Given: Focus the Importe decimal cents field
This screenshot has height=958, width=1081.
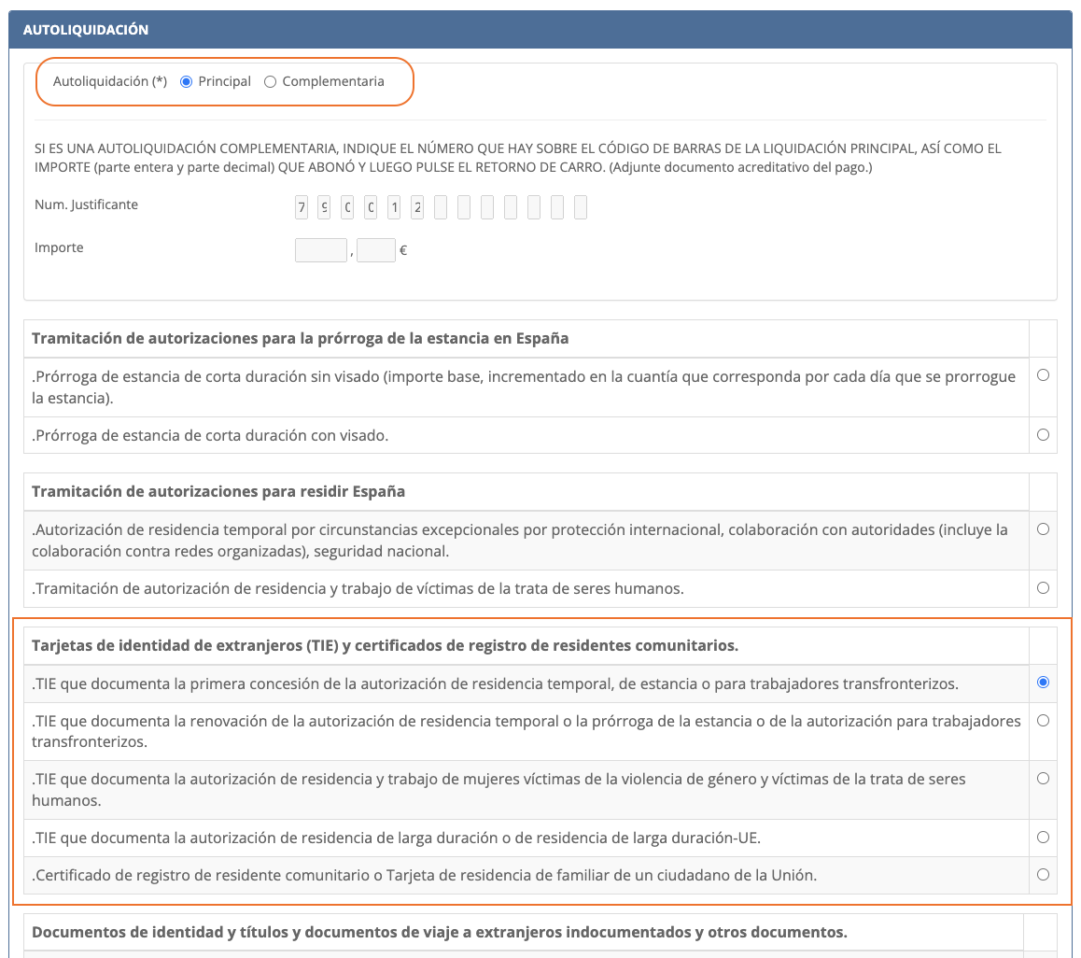Looking at the screenshot, I should (375, 250).
